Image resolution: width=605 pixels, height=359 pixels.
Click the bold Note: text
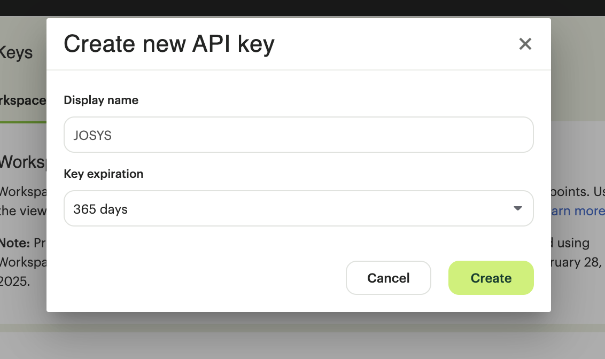pyautogui.click(x=15, y=243)
